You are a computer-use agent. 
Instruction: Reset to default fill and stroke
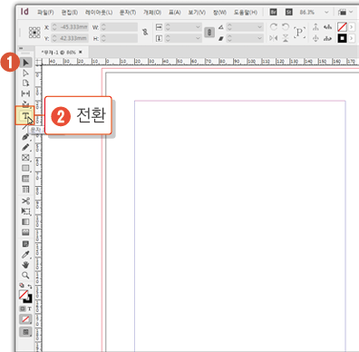[x=22, y=285]
